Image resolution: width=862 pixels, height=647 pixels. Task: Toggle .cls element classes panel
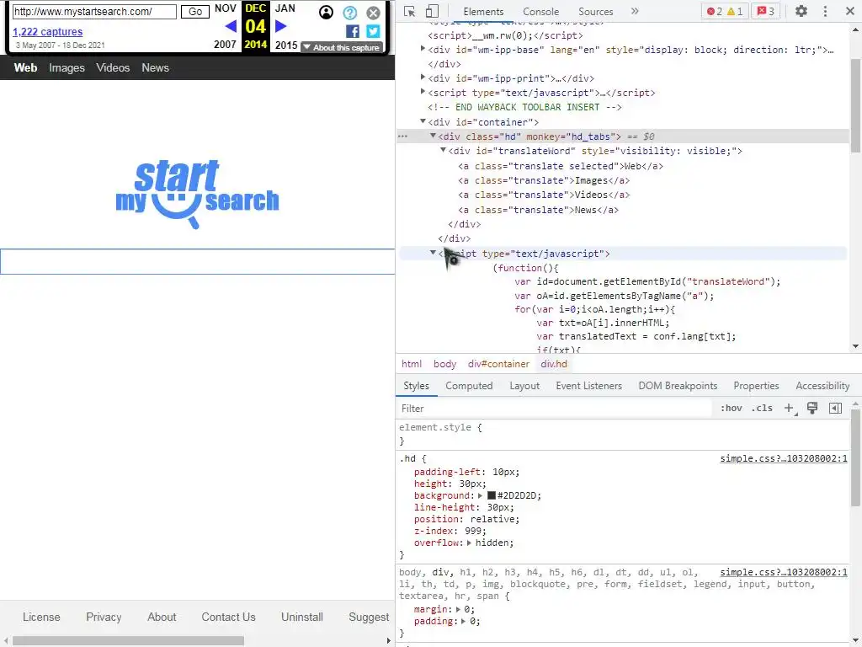(762, 408)
